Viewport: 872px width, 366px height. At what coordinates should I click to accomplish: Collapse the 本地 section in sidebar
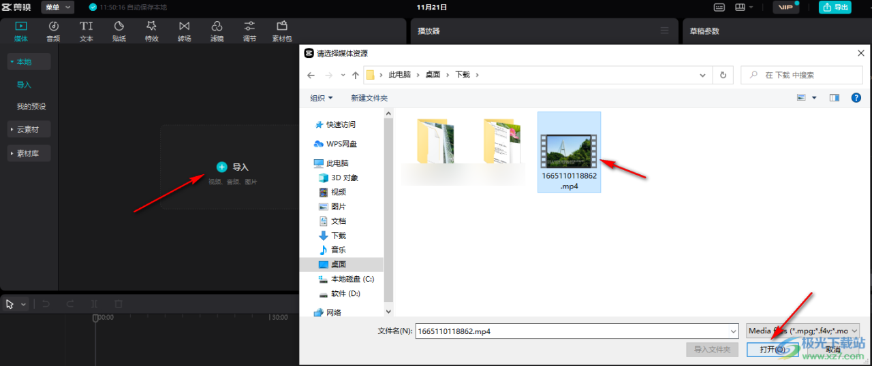(29, 62)
